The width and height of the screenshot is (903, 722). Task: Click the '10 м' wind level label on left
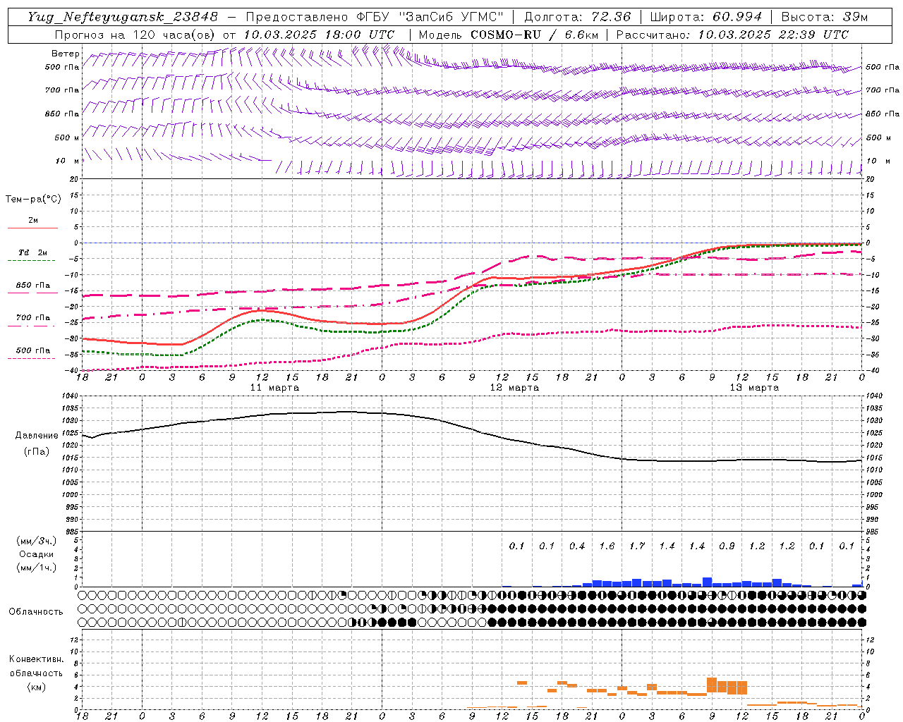tap(67, 161)
